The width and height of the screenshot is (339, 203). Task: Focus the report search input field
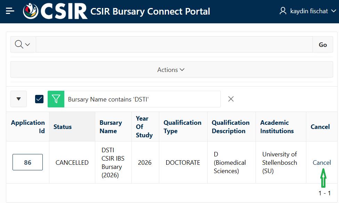pyautogui.click(x=174, y=44)
